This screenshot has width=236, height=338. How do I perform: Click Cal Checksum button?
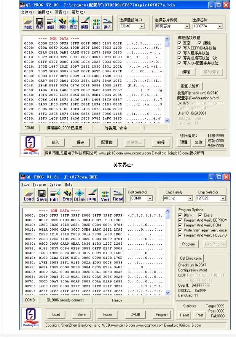pyautogui.click(x=191, y=258)
